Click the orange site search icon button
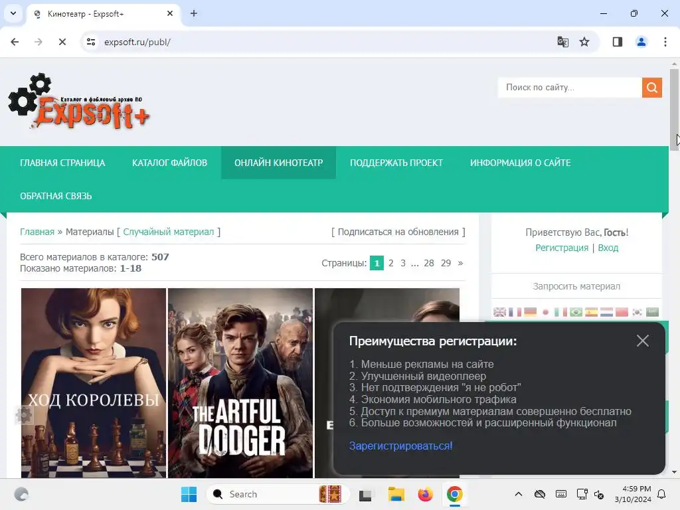The image size is (680, 510). pyautogui.click(x=652, y=88)
